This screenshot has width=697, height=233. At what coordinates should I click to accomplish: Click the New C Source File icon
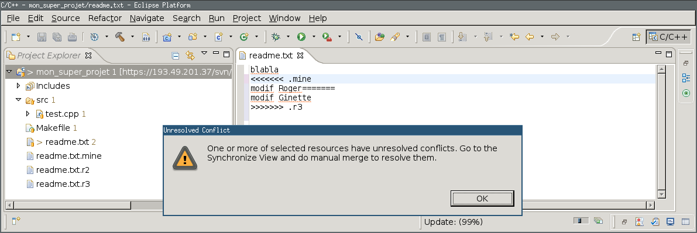(x=219, y=37)
